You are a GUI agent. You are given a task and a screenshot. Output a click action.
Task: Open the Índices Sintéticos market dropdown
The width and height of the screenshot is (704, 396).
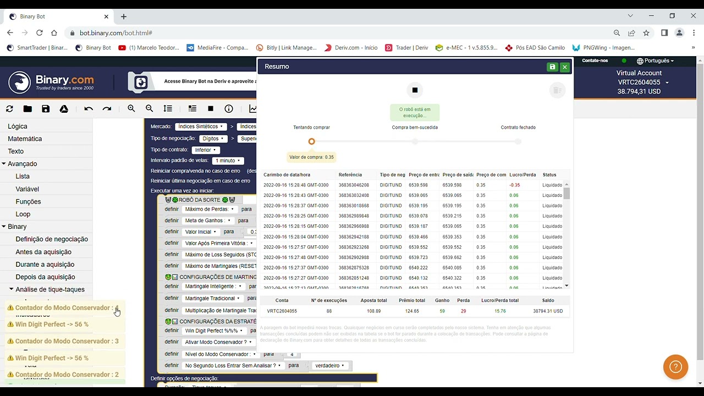[201, 127]
